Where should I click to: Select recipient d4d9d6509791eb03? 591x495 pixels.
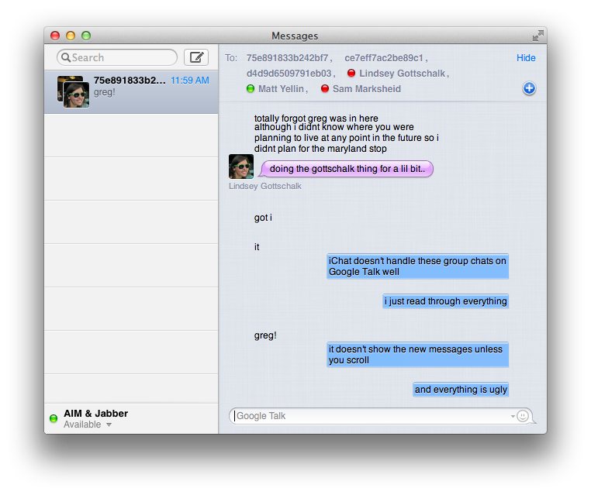click(289, 74)
